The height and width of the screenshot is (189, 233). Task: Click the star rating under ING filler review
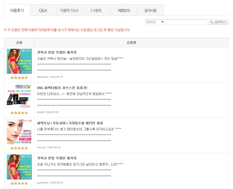(19, 113)
